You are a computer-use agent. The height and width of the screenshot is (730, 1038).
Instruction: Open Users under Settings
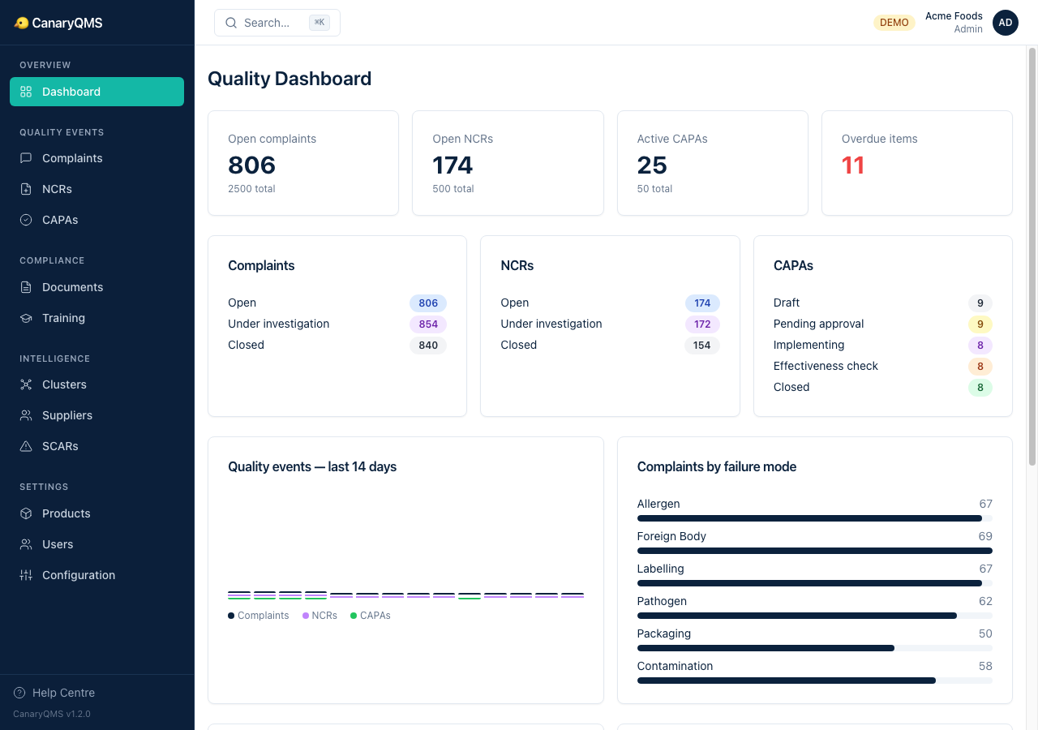point(97,544)
